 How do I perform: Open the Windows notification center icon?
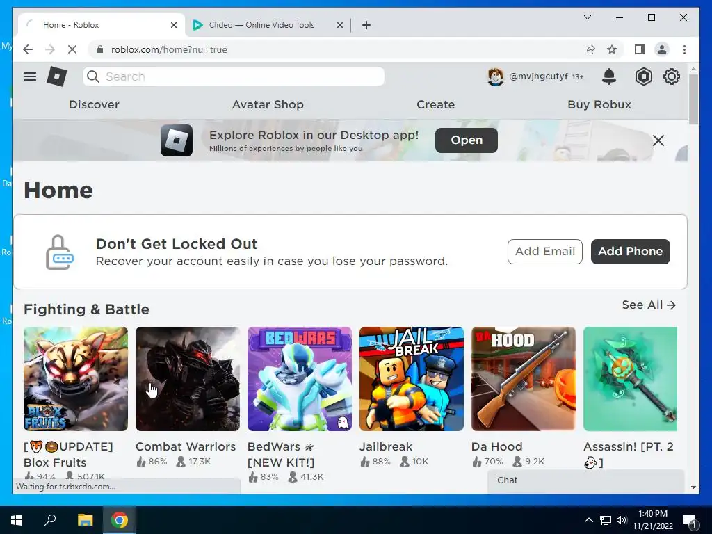point(690,520)
